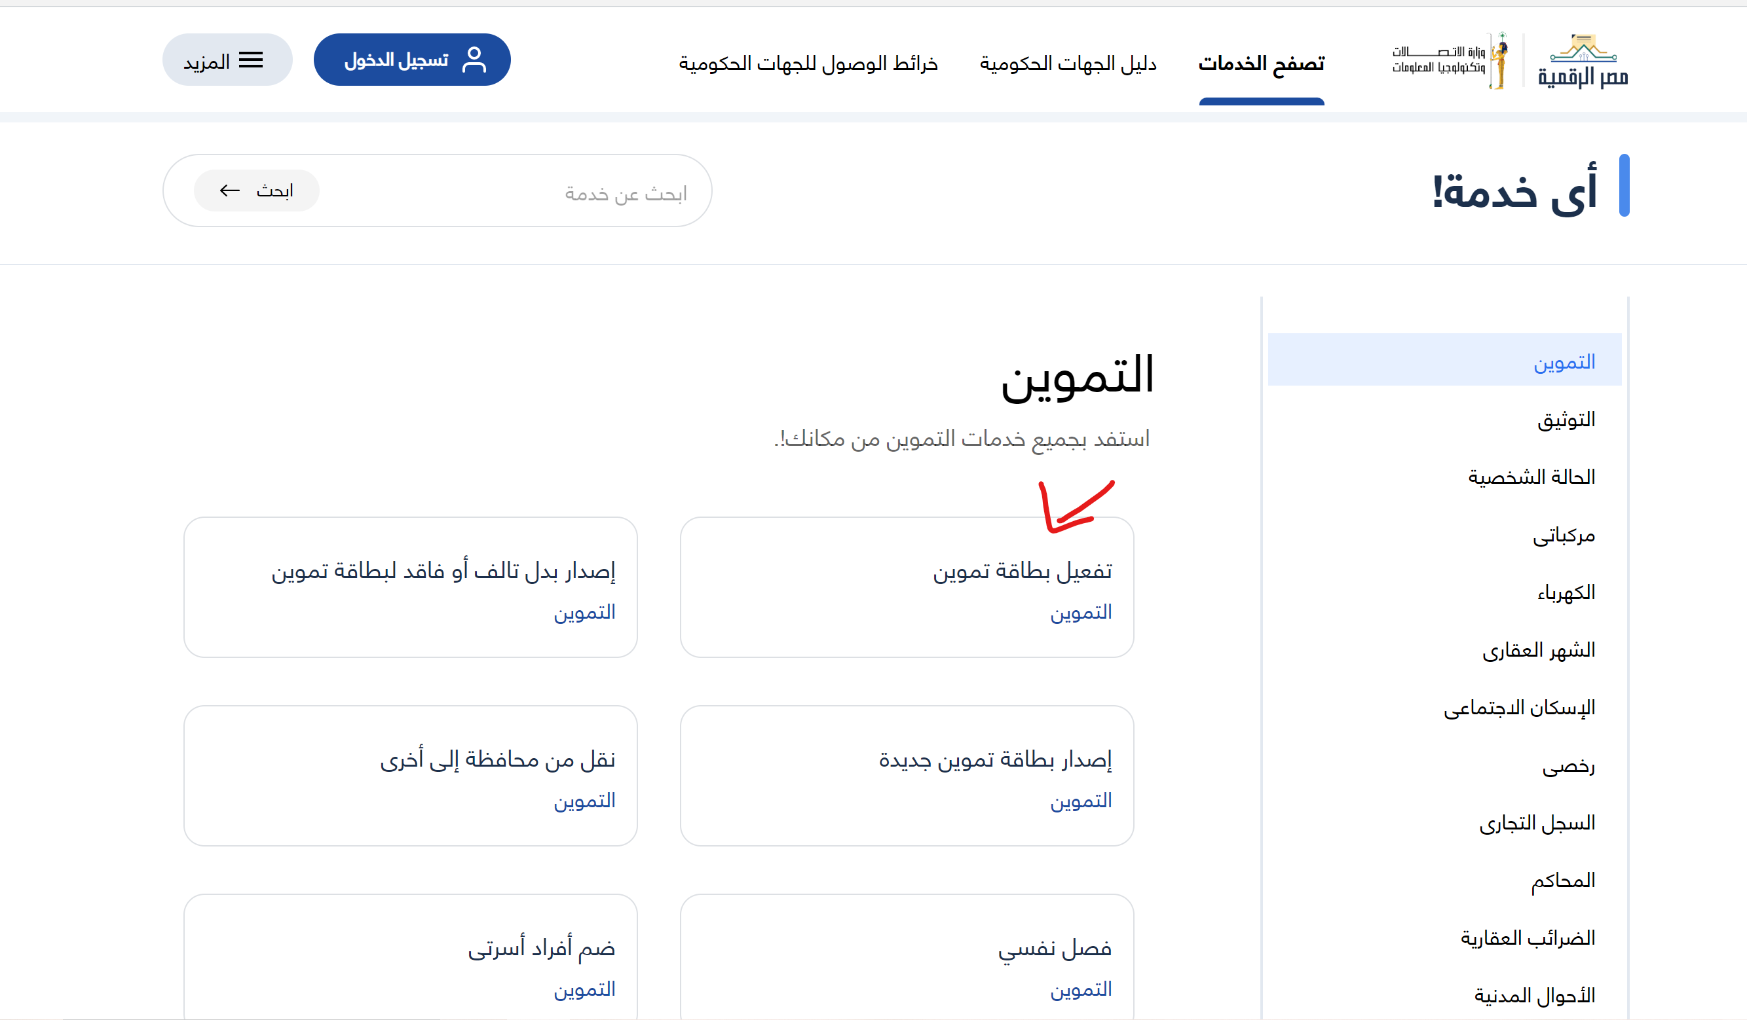Click التموين tag under نقل من محافظة إلى أخرى
1747x1020 pixels.
click(584, 801)
